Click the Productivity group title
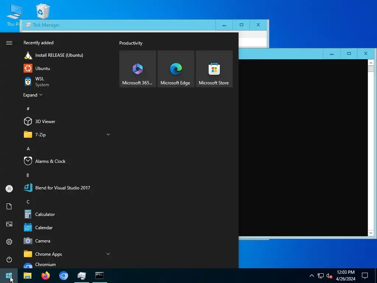Screen dimensions: 377x283 pos(131,43)
